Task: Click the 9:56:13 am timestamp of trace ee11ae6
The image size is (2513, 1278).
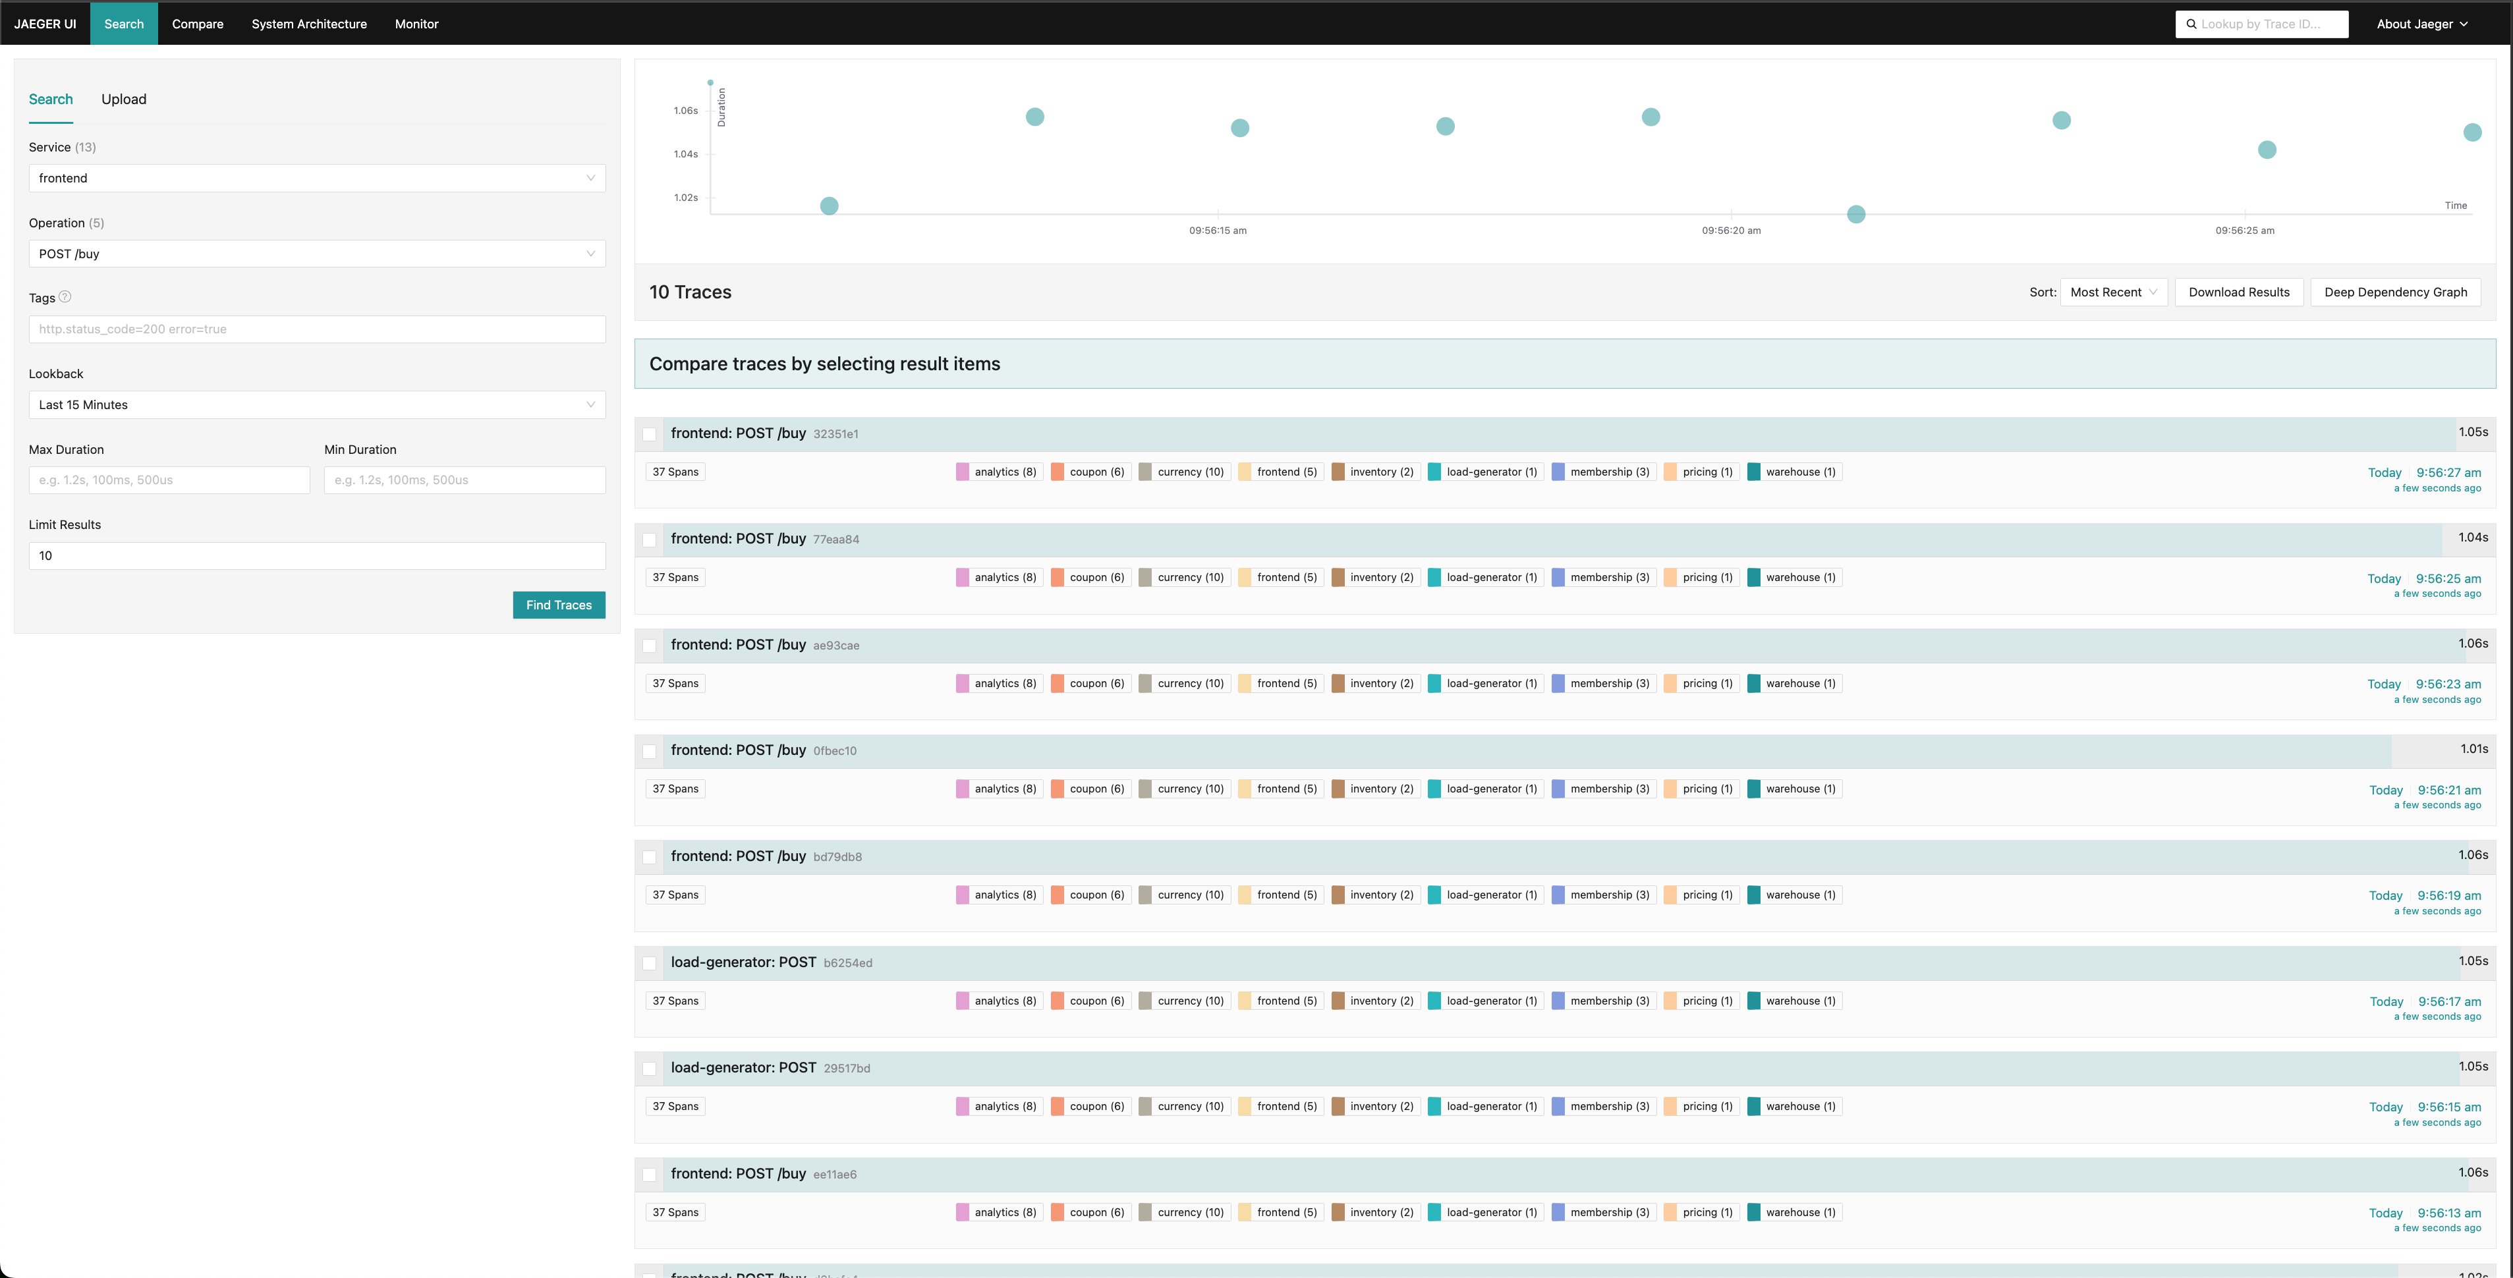Action: [x=2448, y=1213]
